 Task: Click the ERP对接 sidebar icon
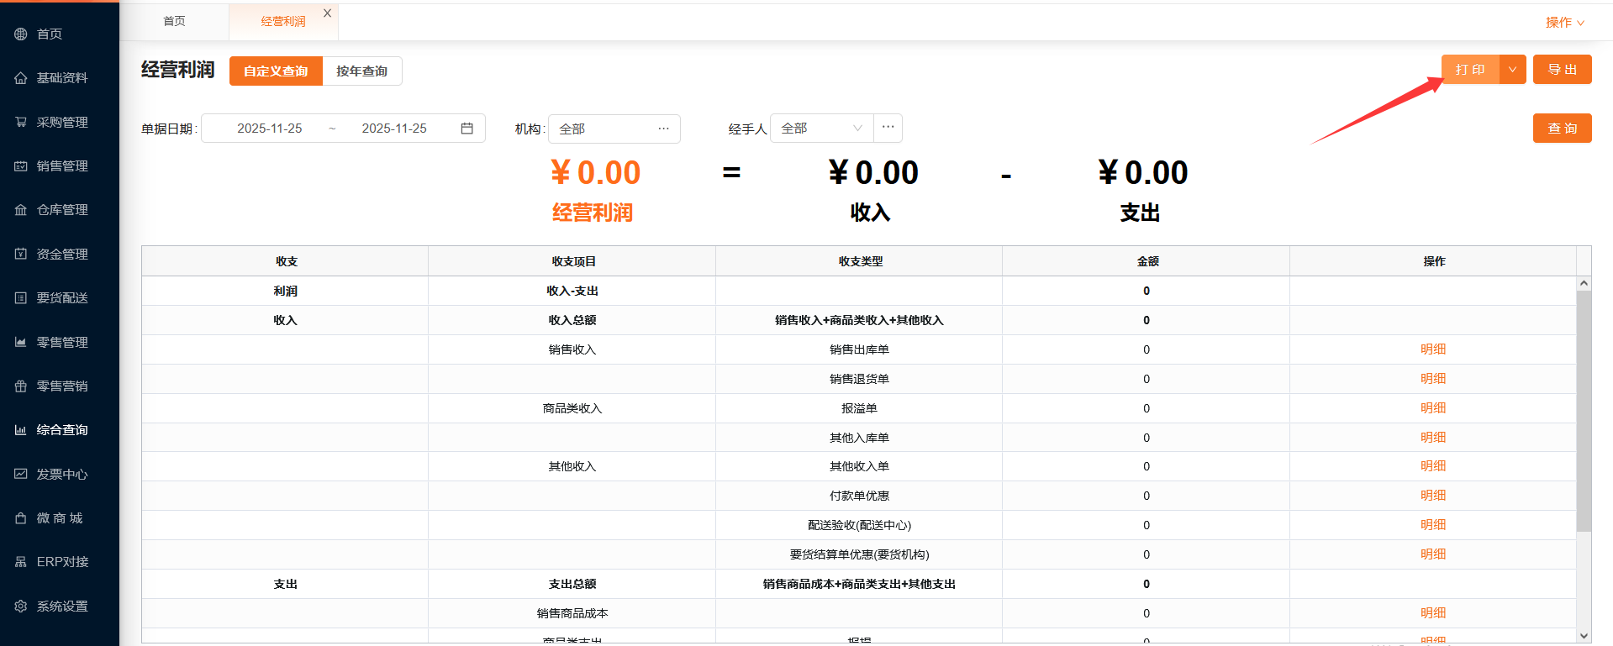(x=21, y=562)
